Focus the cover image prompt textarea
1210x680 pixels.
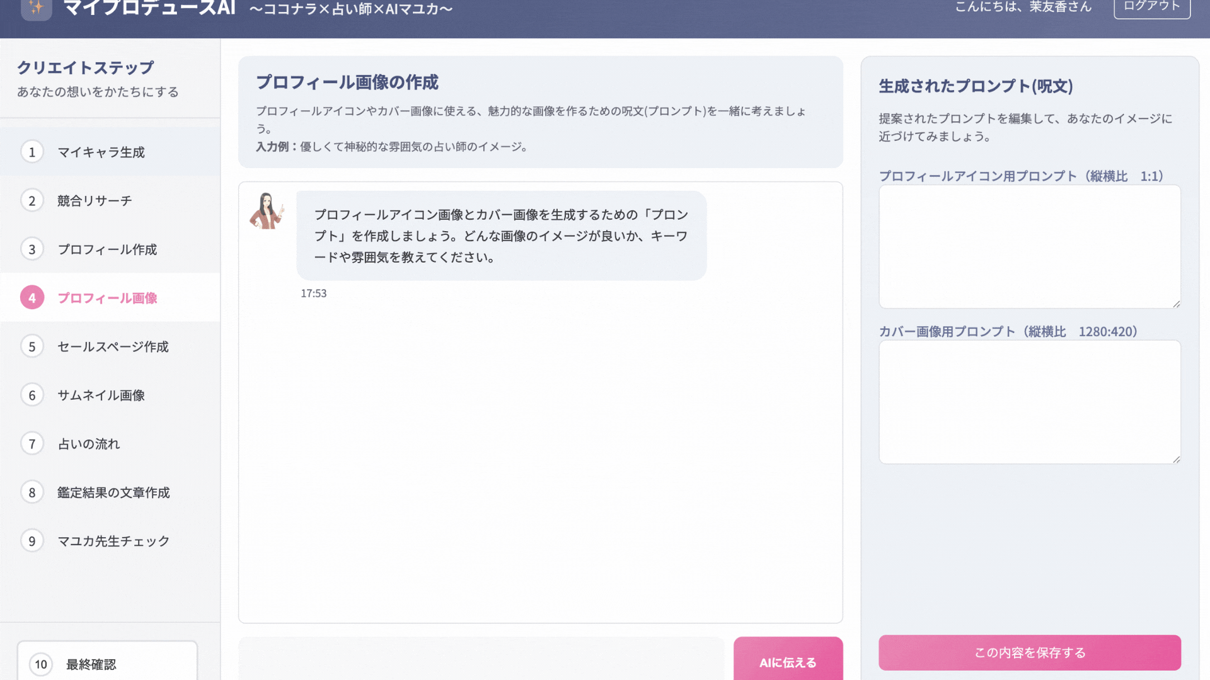pos(1029,402)
